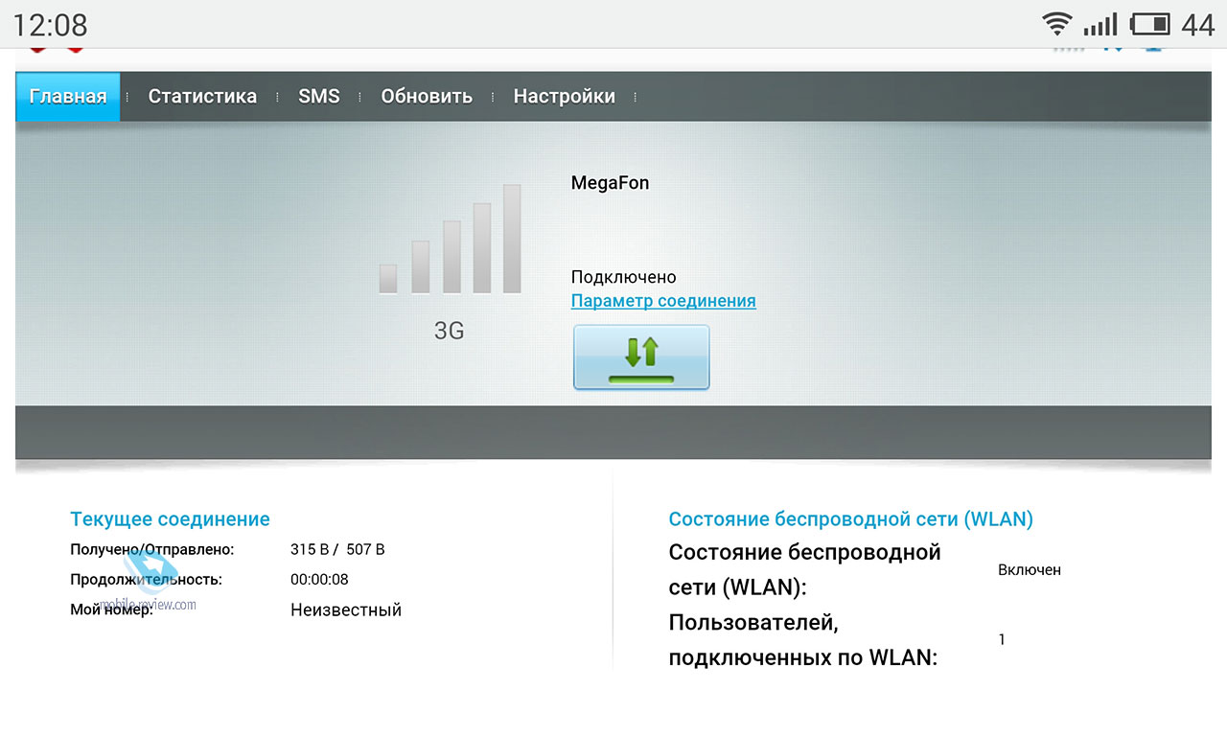Click the Неизвестный phone number value

[x=345, y=609]
